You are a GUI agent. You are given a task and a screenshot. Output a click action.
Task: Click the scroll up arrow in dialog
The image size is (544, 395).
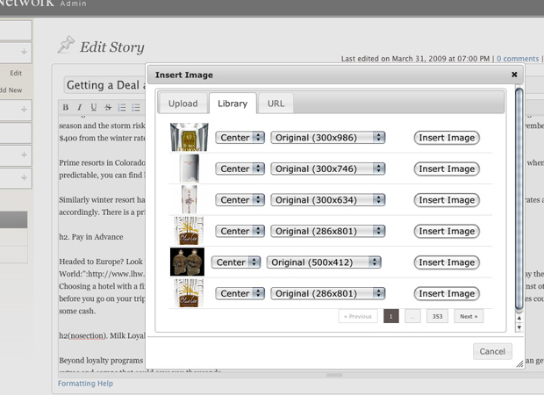[519, 318]
